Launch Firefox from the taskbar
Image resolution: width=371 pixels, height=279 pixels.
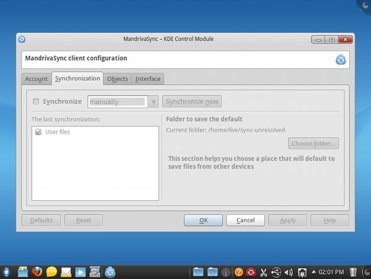[x=37, y=272]
